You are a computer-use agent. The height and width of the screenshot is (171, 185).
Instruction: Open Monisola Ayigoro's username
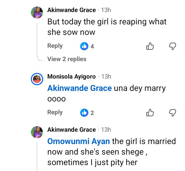point(71,77)
